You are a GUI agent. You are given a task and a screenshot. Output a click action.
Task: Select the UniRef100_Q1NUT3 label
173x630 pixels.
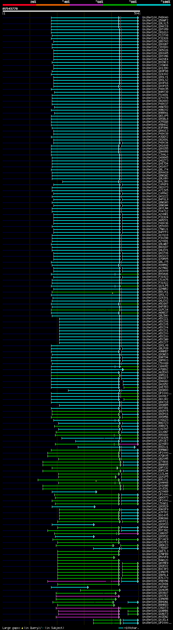click(x=155, y=614)
